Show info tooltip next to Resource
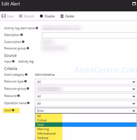The width and height of the screenshot is (137, 140). click(18, 96)
